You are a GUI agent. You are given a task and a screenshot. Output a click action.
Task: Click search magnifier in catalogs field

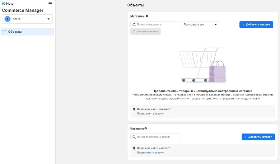(134, 137)
